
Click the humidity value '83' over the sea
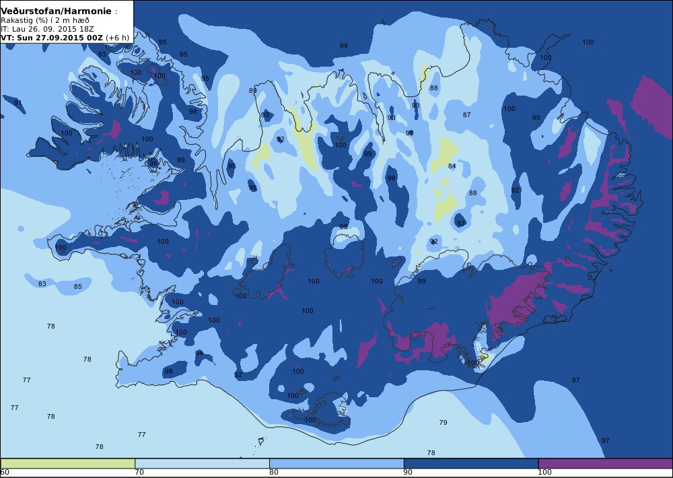pos(42,284)
